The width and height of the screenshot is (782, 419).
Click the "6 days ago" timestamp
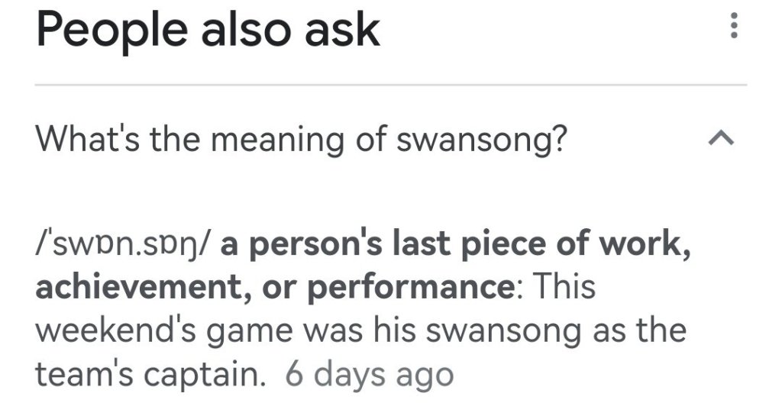coord(369,375)
